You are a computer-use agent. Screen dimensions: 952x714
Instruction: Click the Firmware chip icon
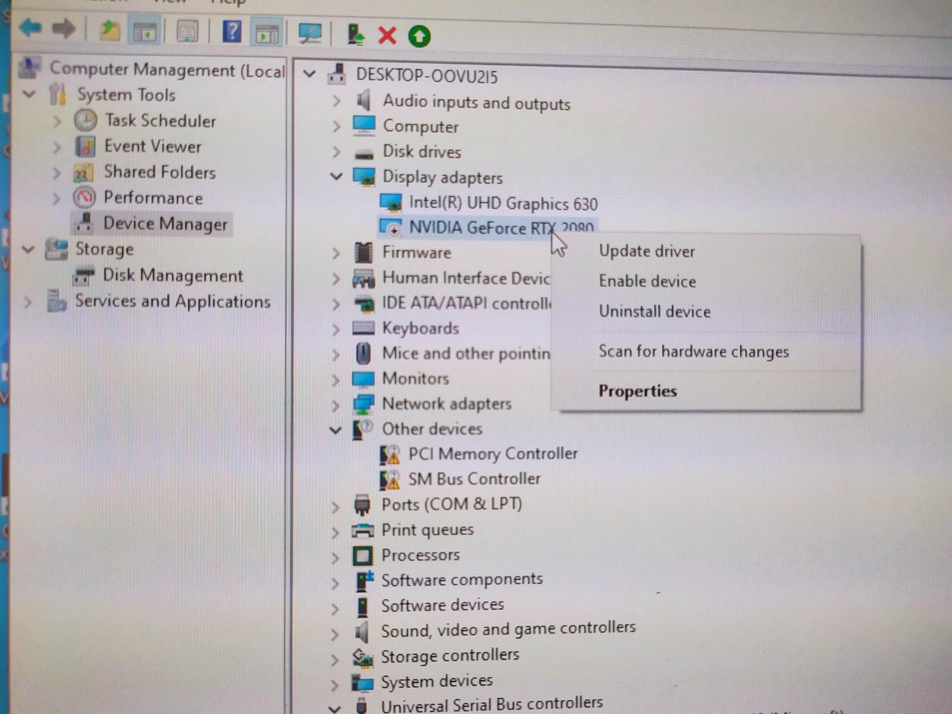[x=363, y=252]
